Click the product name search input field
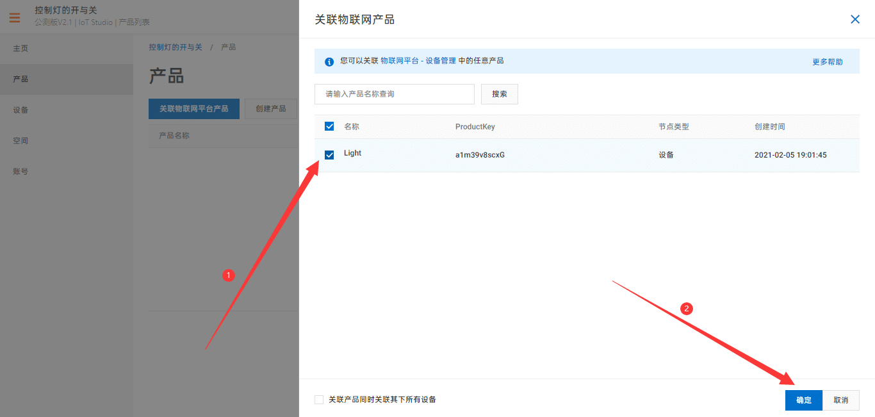875x417 pixels. [x=394, y=94]
